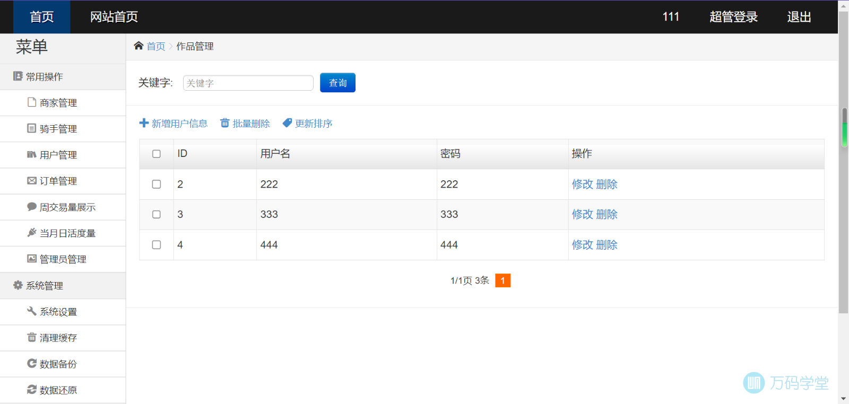Screen dimensions: 849x404
Task: Check the checkbox for row ID 4
Action: (157, 244)
